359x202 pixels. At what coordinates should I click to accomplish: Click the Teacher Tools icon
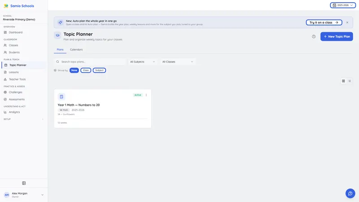tap(5, 79)
